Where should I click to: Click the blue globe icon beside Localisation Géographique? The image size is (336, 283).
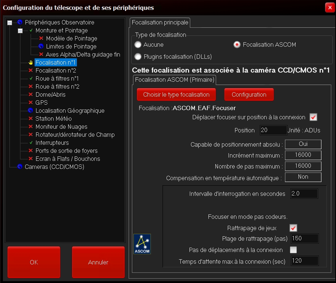click(31, 111)
